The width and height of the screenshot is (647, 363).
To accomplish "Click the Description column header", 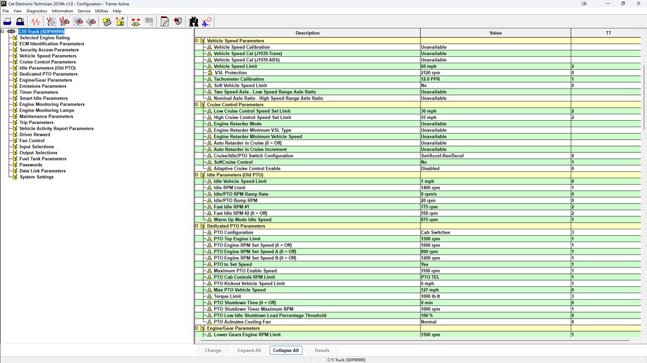I will 307,33.
